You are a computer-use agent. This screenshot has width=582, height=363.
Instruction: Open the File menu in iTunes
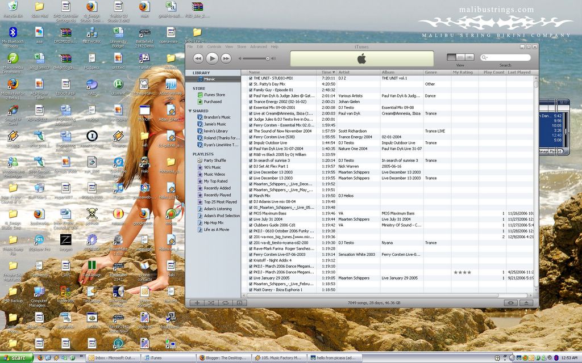190,47
